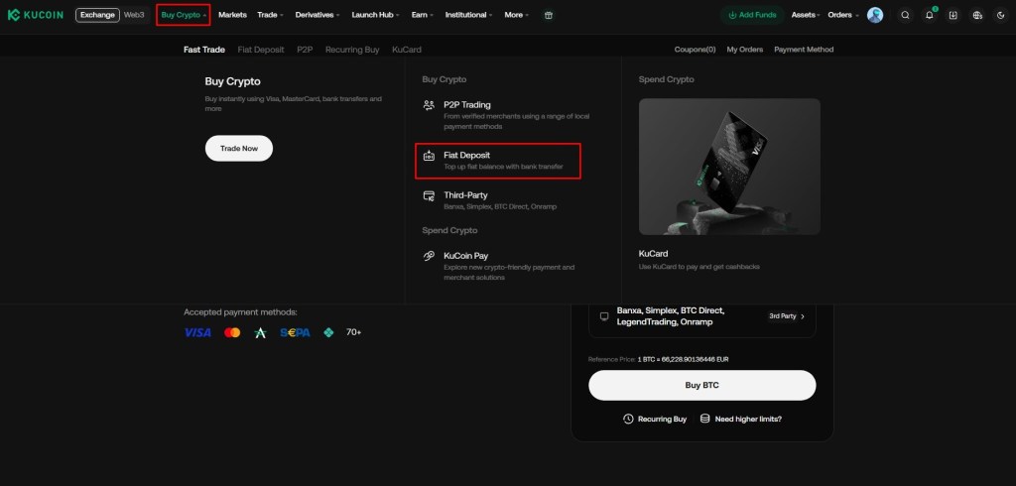The image size is (1016, 486).
Task: Open the Payment Method link
Action: 804,50
